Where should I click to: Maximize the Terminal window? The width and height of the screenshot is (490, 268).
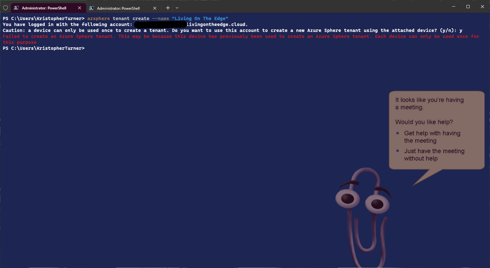468,7
